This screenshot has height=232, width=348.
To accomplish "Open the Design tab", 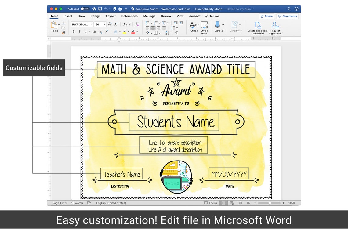I will (x=96, y=16).
